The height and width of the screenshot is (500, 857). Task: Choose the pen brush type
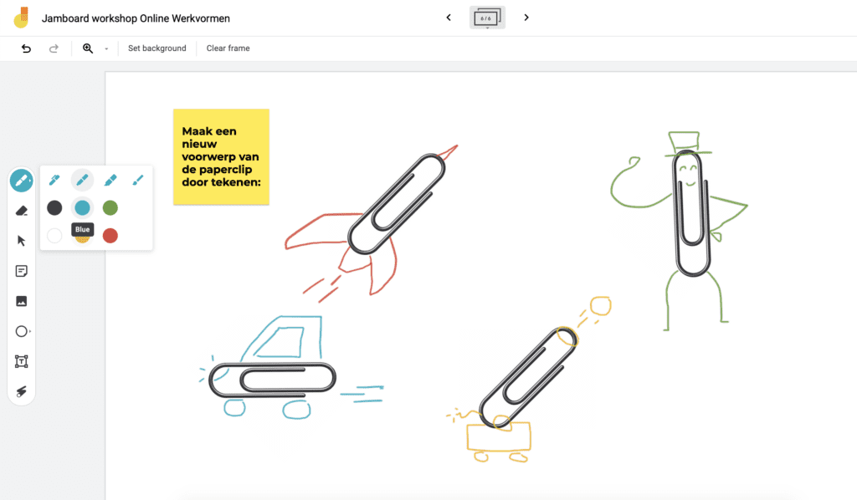tap(54, 180)
